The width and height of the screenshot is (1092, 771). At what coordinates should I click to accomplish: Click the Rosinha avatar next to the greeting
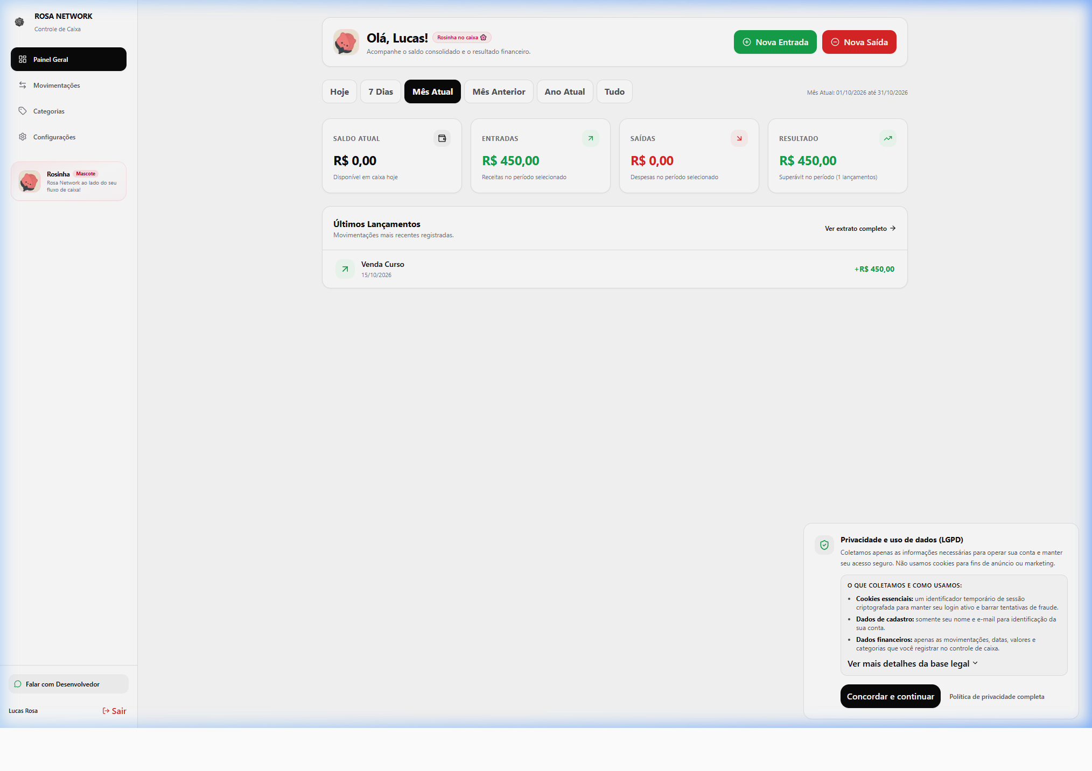coord(346,42)
